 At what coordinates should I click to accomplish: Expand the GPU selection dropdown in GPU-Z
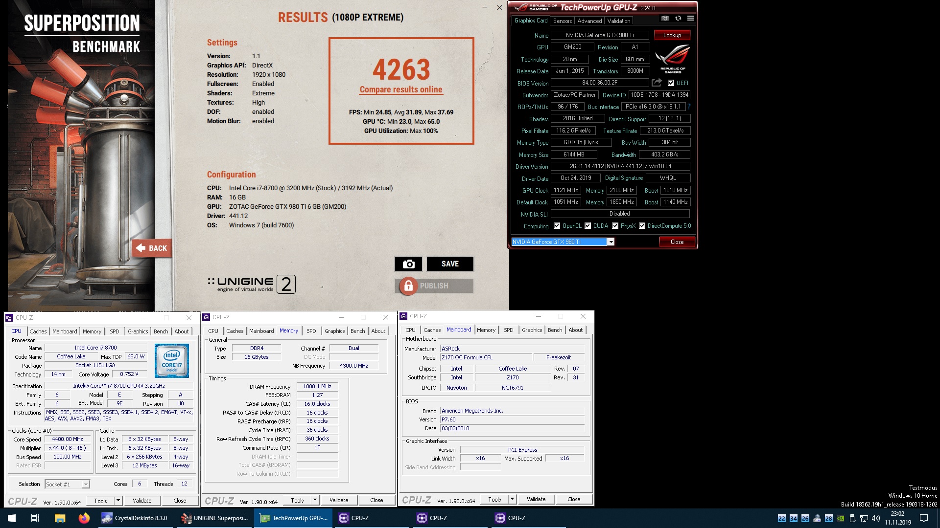[x=611, y=242]
